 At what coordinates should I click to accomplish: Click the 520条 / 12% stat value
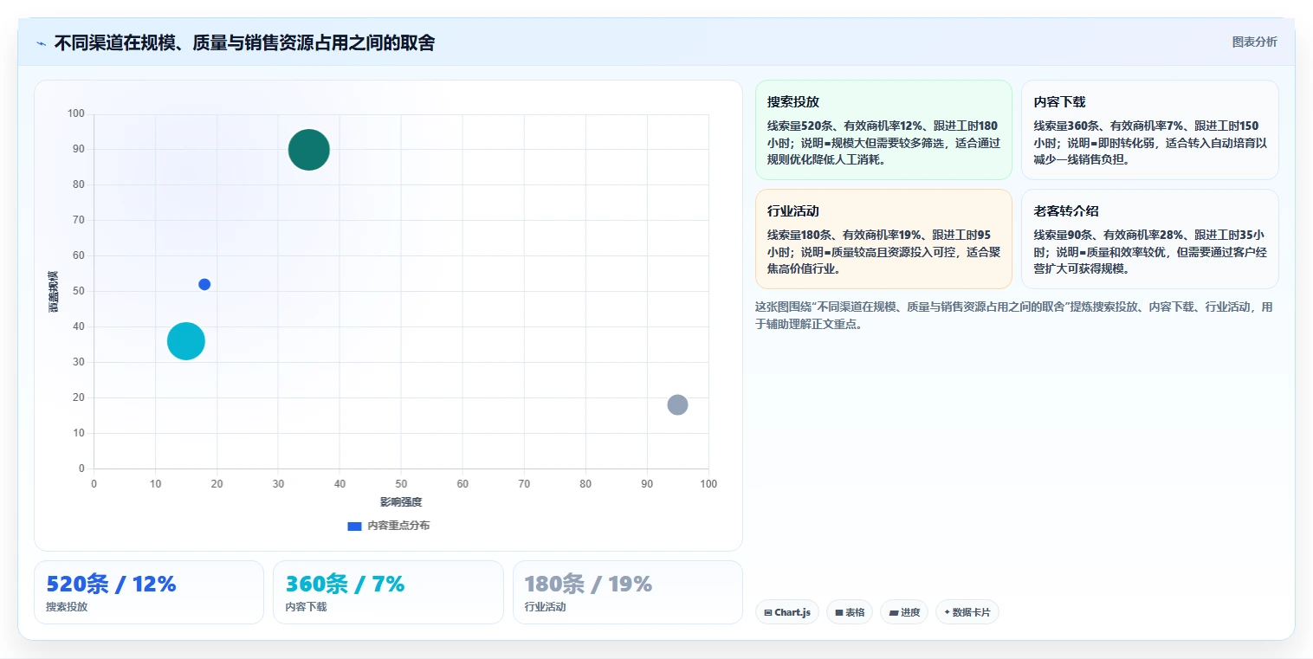coord(111,585)
